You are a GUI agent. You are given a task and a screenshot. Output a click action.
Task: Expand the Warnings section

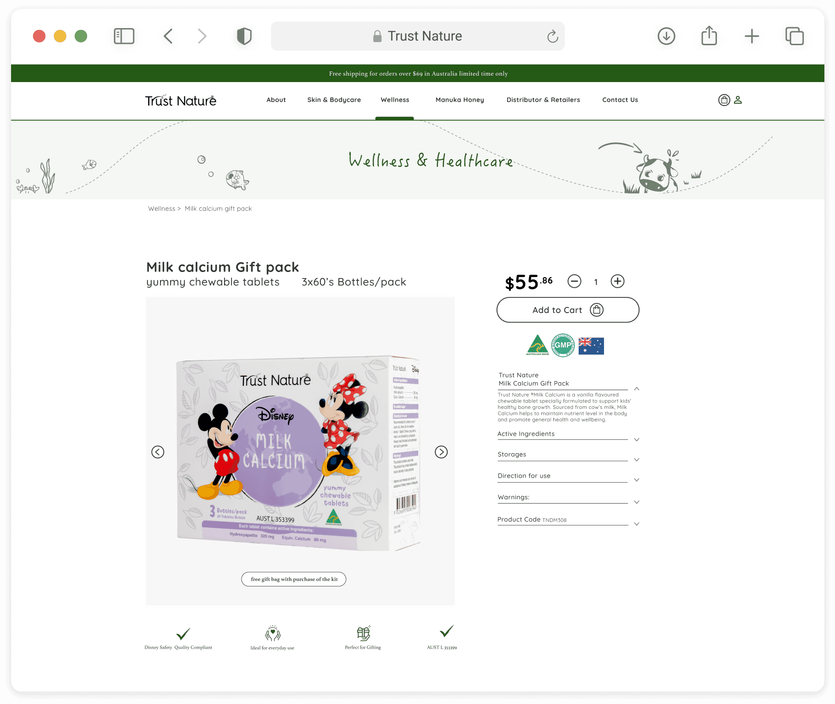pos(637,502)
